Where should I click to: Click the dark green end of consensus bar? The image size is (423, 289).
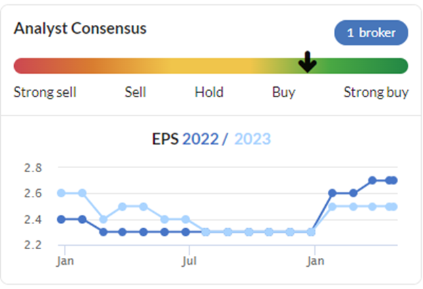[400, 66]
